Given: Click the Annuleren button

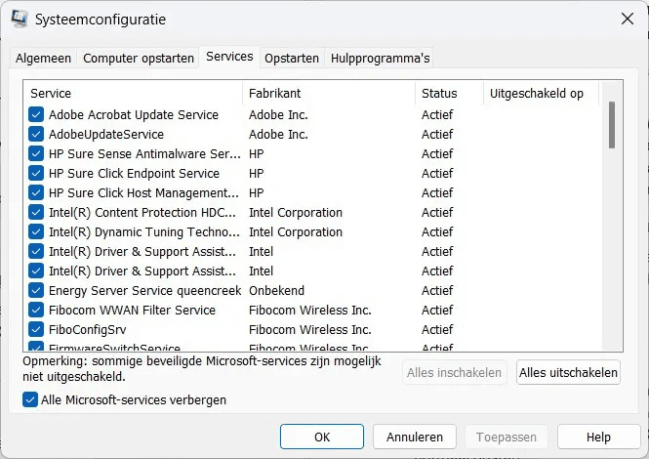Looking at the screenshot, I should [415, 437].
